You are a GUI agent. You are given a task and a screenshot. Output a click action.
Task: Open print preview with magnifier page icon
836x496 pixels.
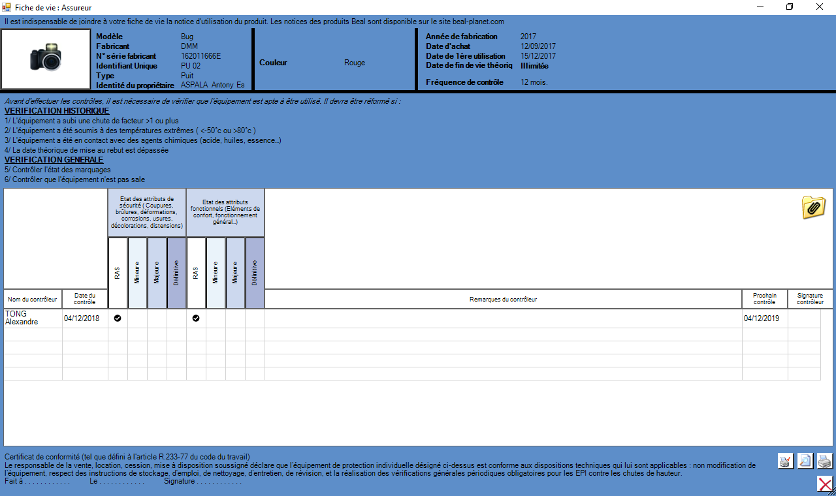pos(805,461)
